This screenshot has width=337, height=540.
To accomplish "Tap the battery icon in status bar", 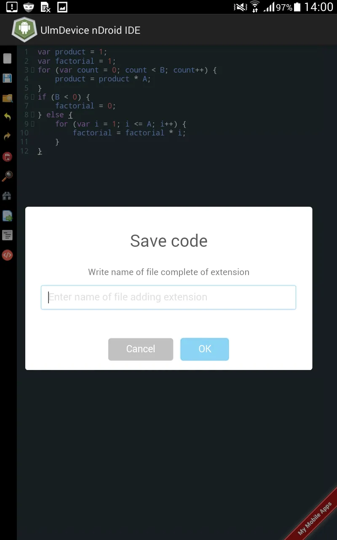I will [x=297, y=7].
